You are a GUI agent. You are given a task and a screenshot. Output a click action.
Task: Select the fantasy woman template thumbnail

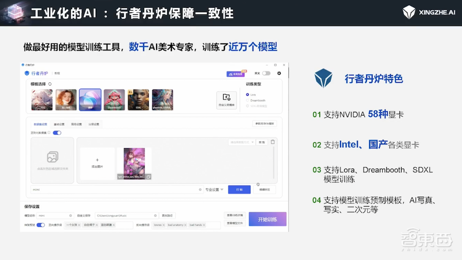click(163, 100)
